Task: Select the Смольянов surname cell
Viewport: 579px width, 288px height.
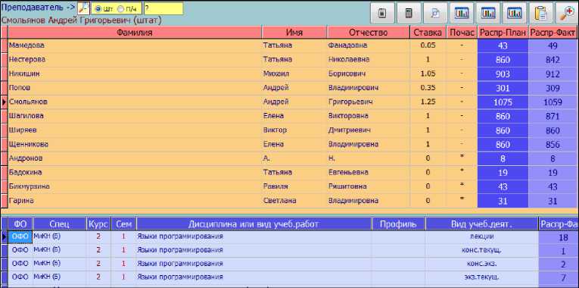Action: (135, 102)
